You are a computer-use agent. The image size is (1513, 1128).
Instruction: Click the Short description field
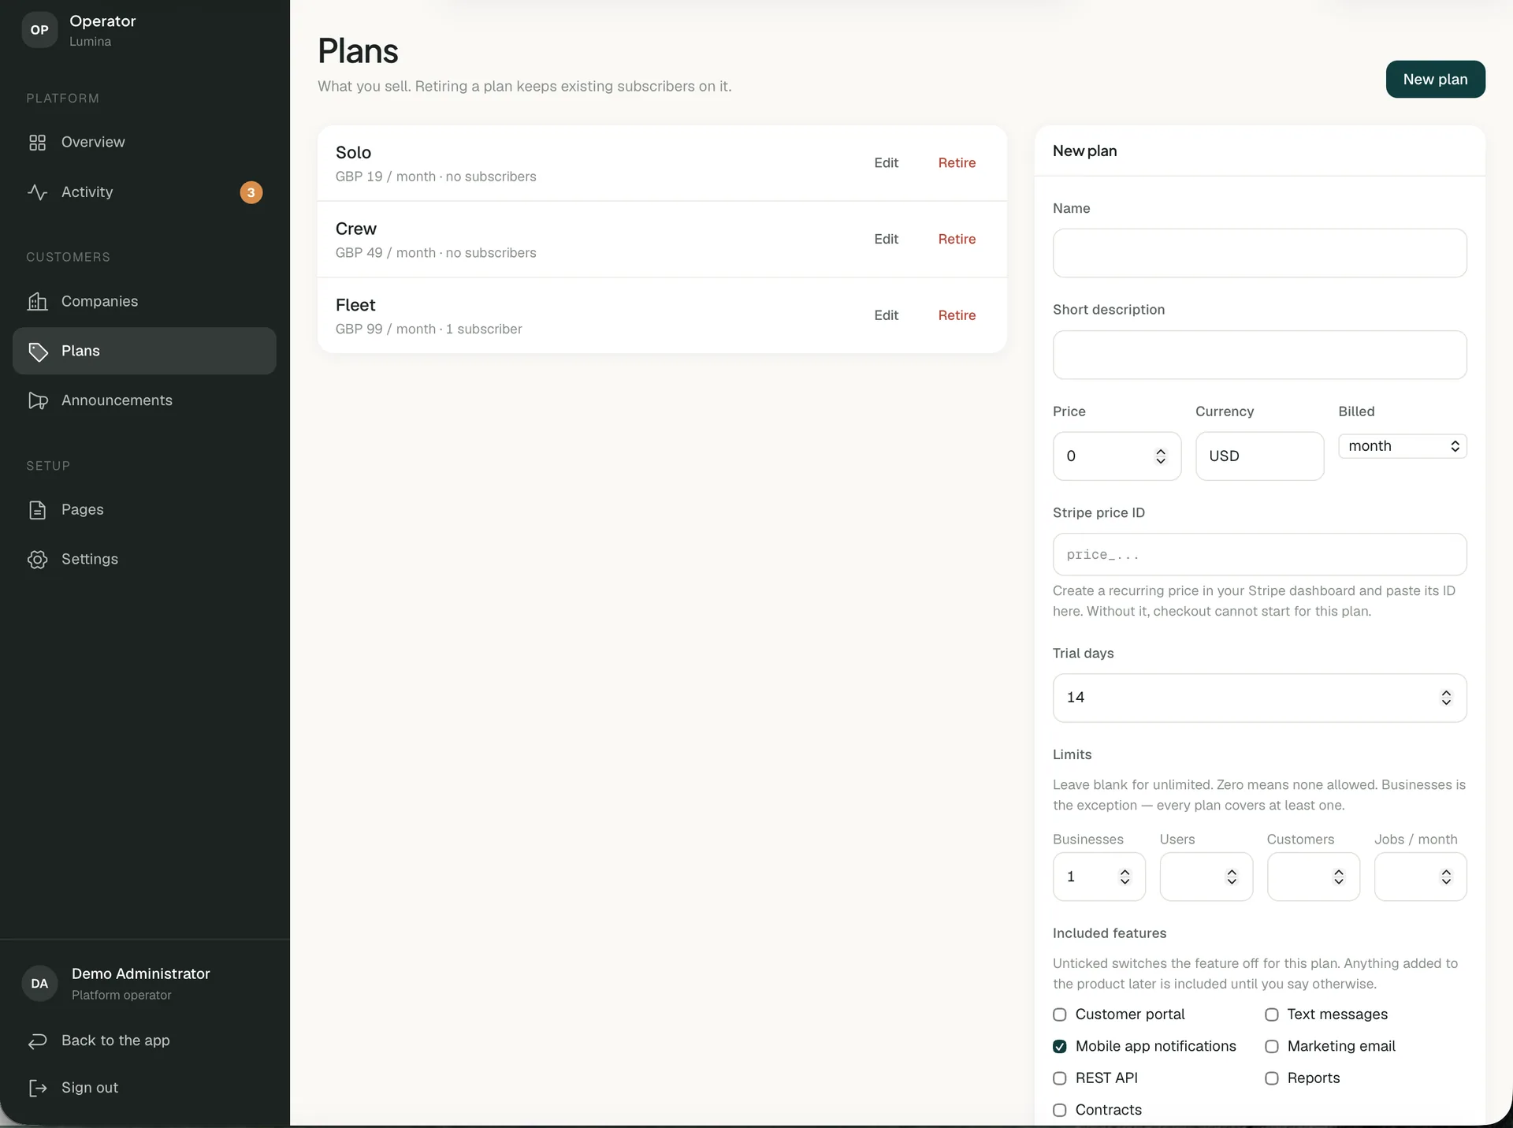tap(1259, 355)
